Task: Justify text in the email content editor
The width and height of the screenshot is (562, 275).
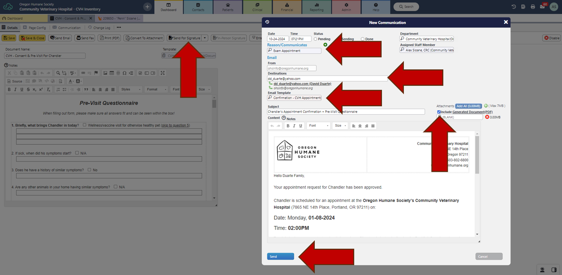Action: (373, 126)
